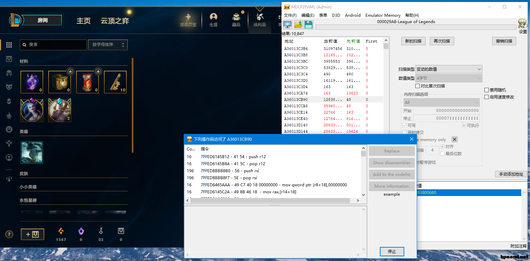Select opcode row mov rax,[r14+18]
Viewport: 530px width, 261px height.
tap(273, 192)
